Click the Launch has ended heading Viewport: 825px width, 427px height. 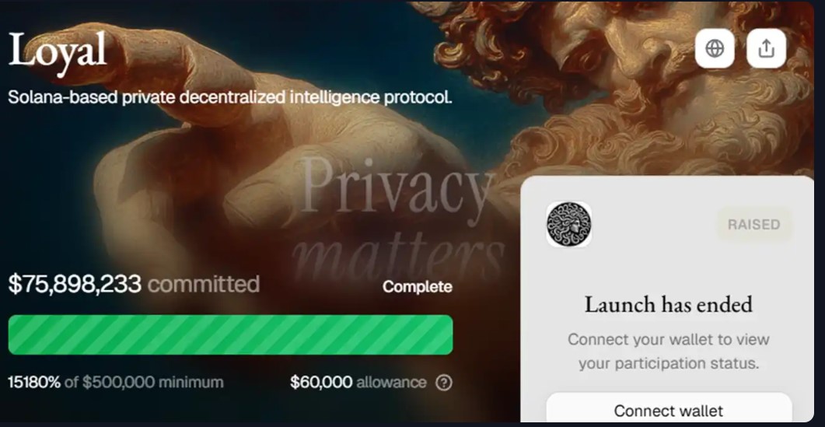[x=669, y=304]
